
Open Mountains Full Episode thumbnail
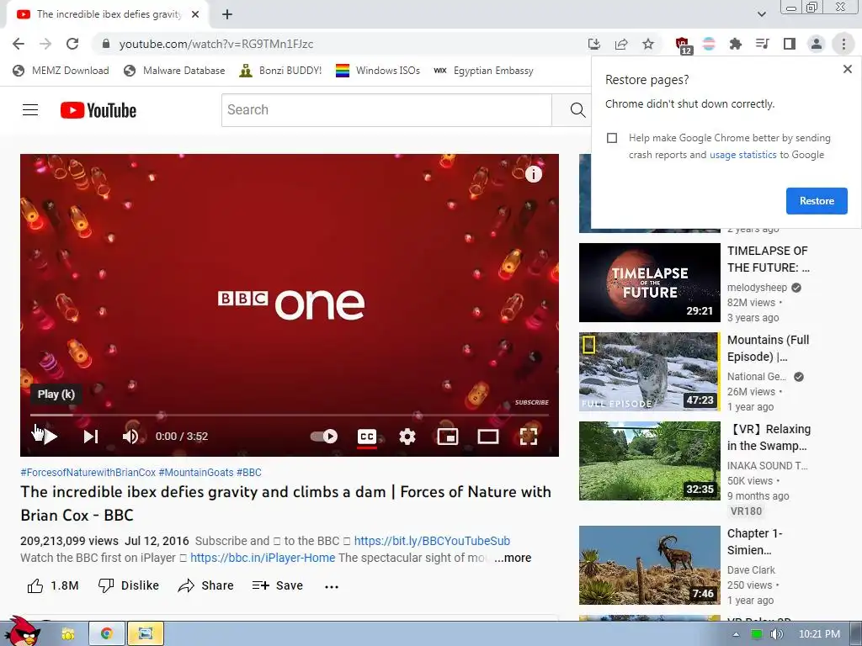click(x=649, y=371)
